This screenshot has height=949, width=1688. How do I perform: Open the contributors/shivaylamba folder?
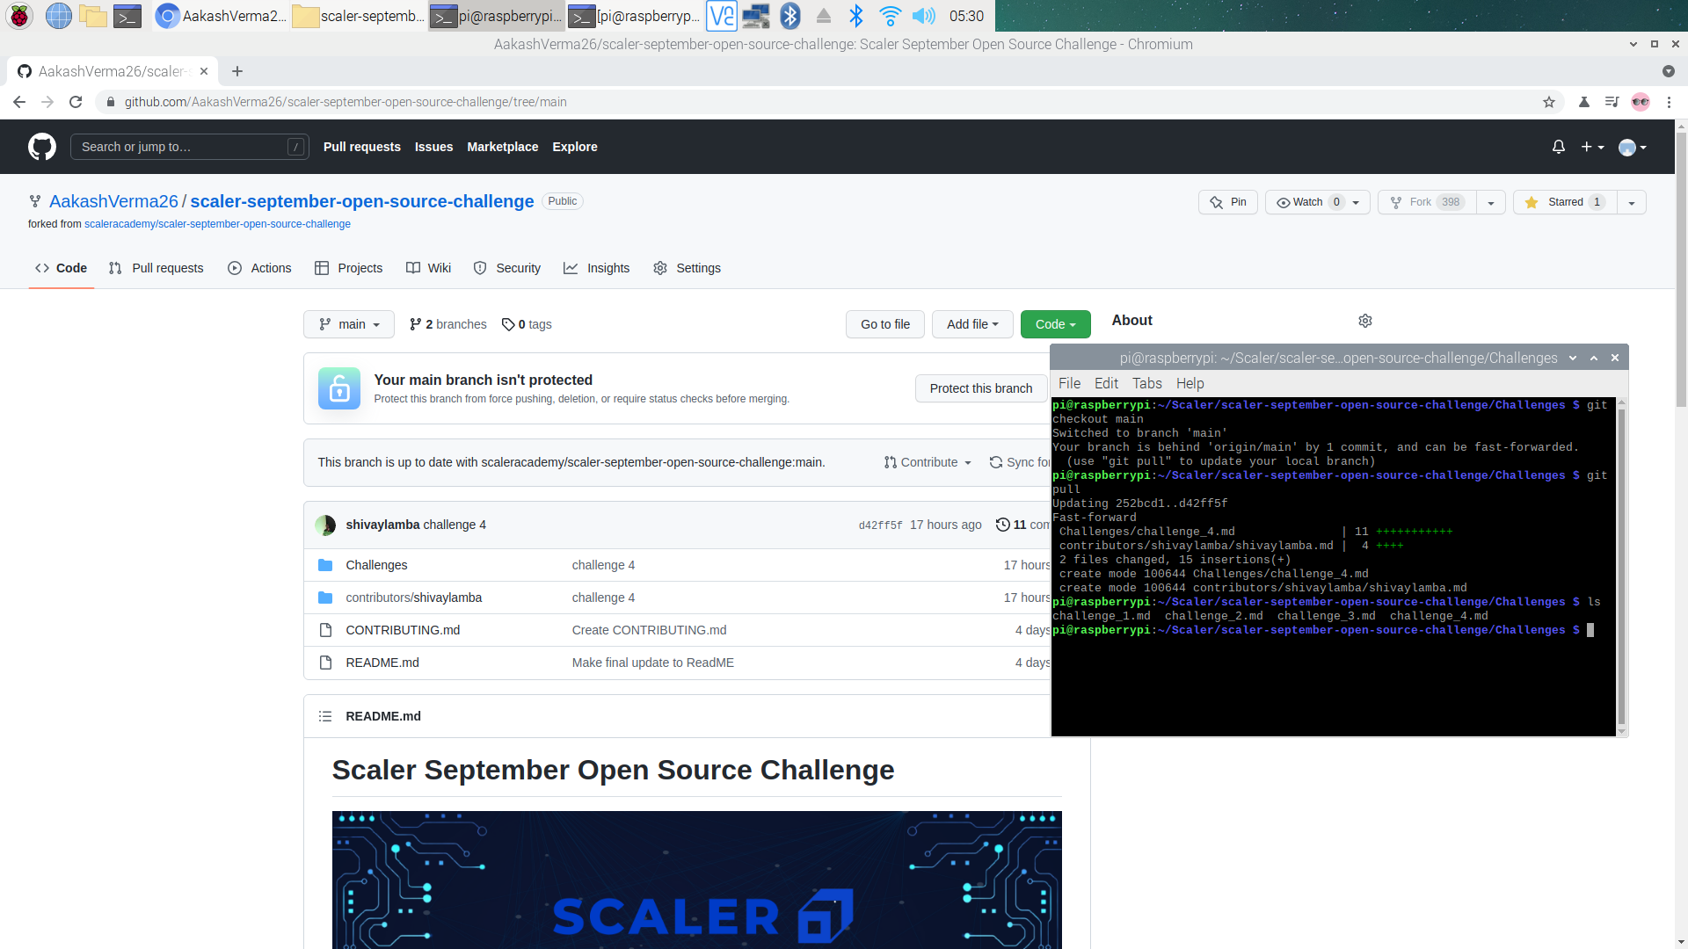coord(413,598)
